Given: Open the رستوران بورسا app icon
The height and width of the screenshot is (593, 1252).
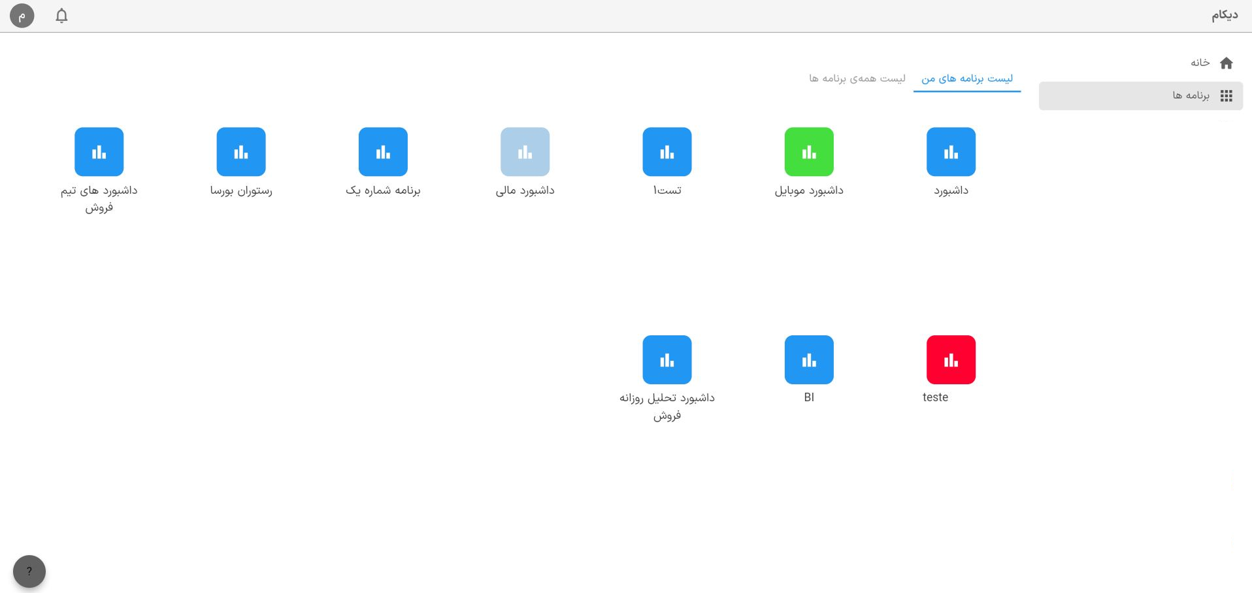Looking at the screenshot, I should tap(241, 151).
